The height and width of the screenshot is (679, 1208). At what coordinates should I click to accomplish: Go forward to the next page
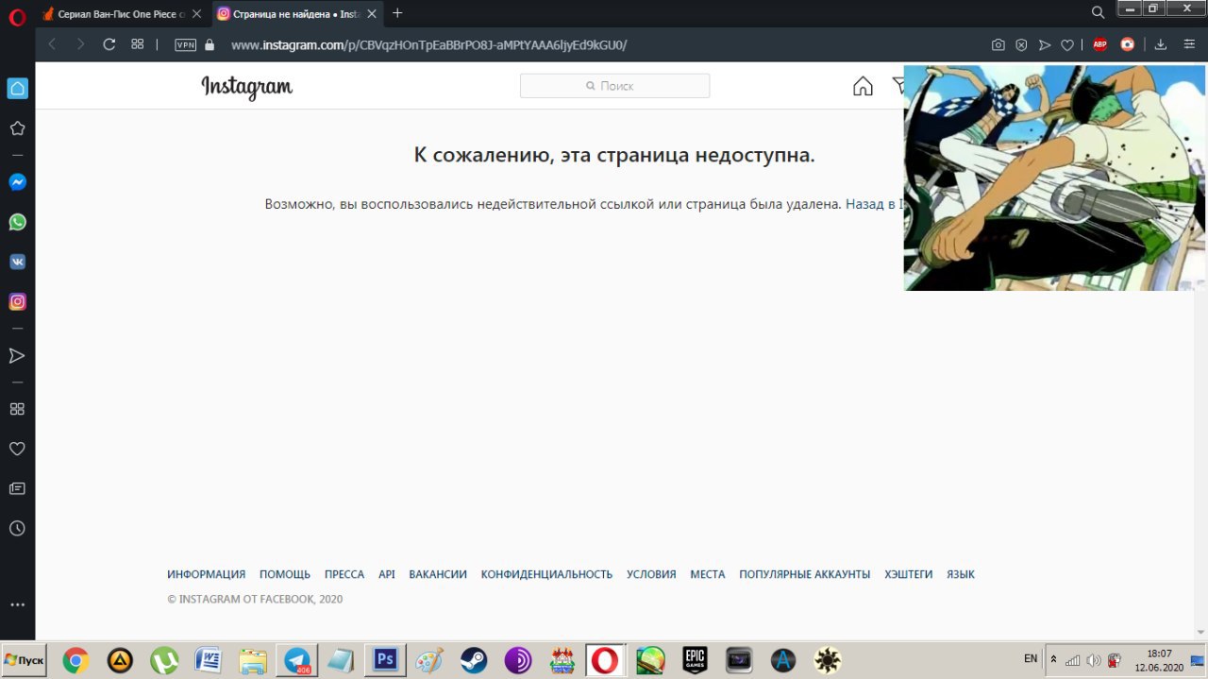click(x=80, y=44)
